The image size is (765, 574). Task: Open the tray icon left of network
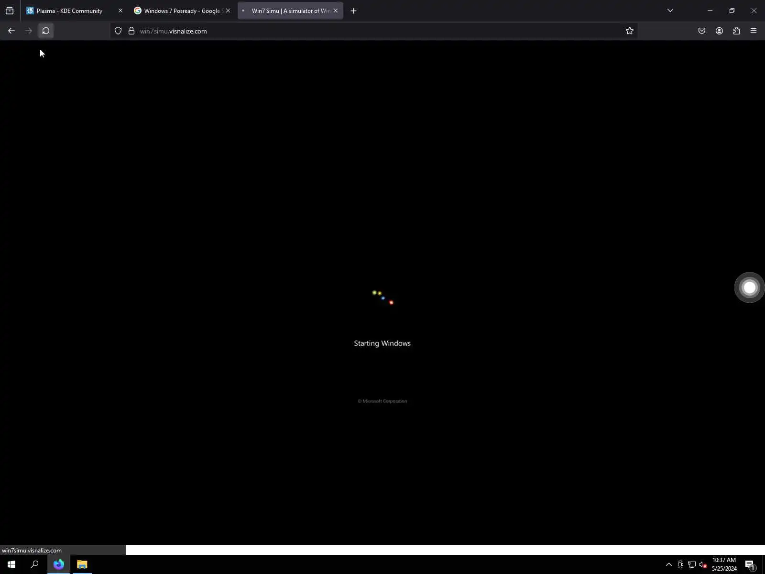coord(680,564)
